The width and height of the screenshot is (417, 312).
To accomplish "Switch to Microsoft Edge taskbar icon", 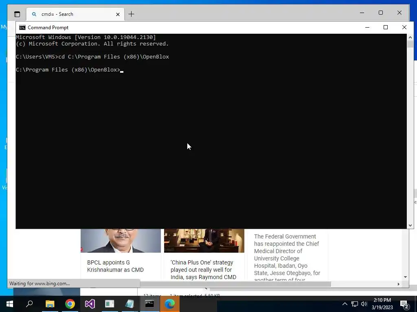I will [170, 304].
